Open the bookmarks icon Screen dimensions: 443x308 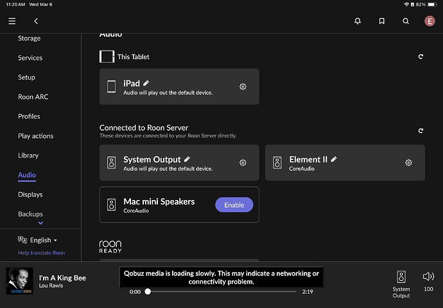click(x=382, y=21)
